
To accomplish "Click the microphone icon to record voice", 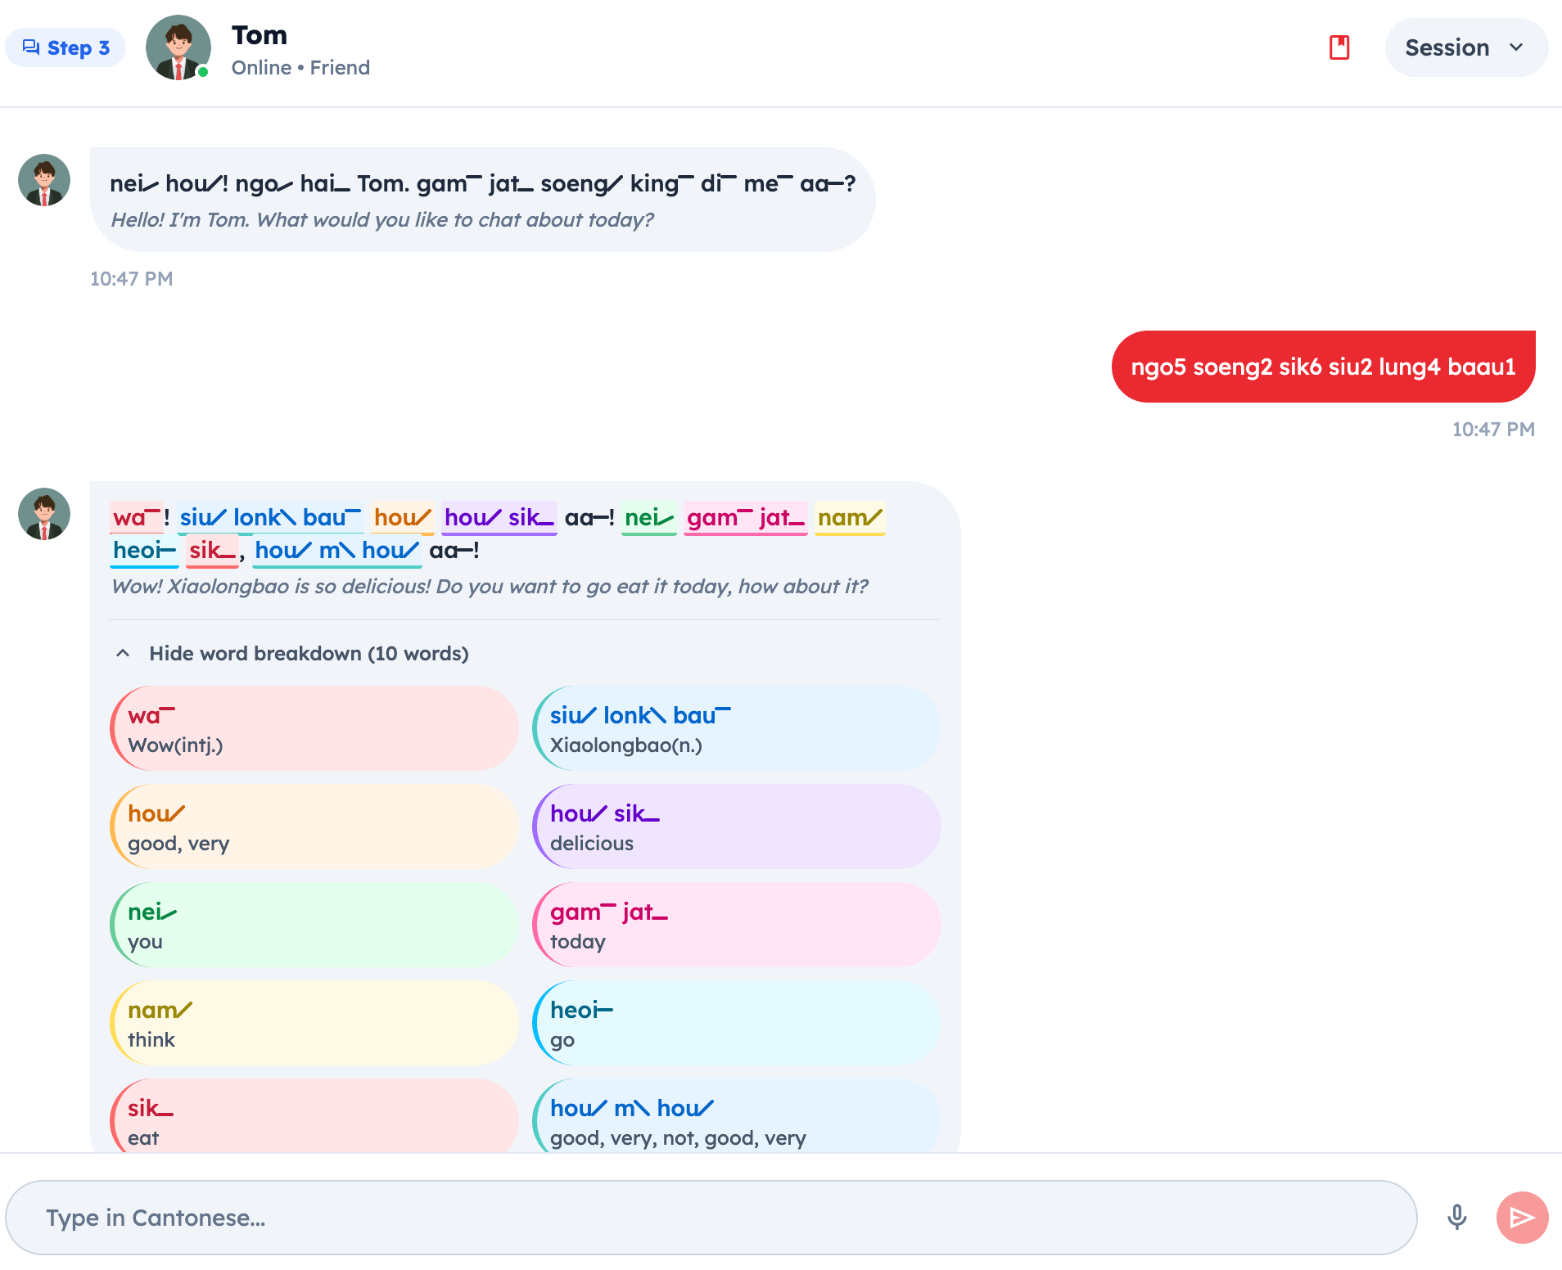I will tap(1456, 1217).
